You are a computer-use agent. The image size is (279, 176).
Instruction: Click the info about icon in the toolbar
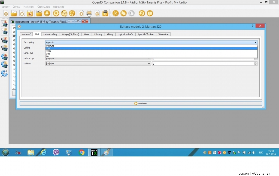point(150,13)
